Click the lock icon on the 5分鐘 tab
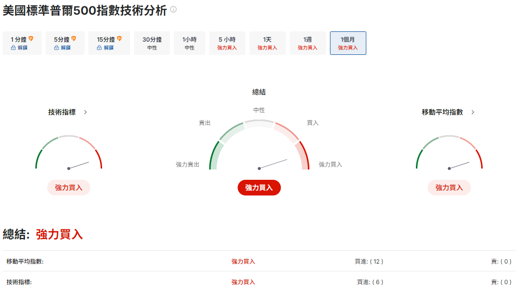This screenshot has width=520, height=291. pos(56,48)
